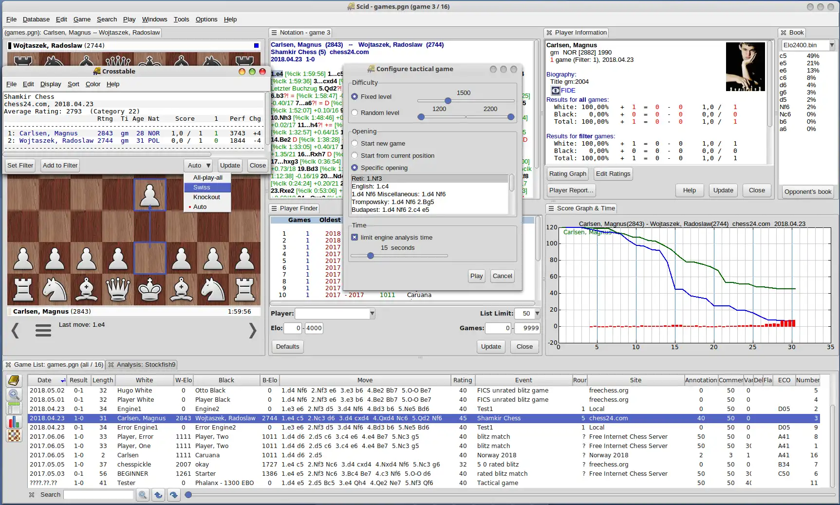
Task: Select Random level difficulty option
Action: (355, 113)
